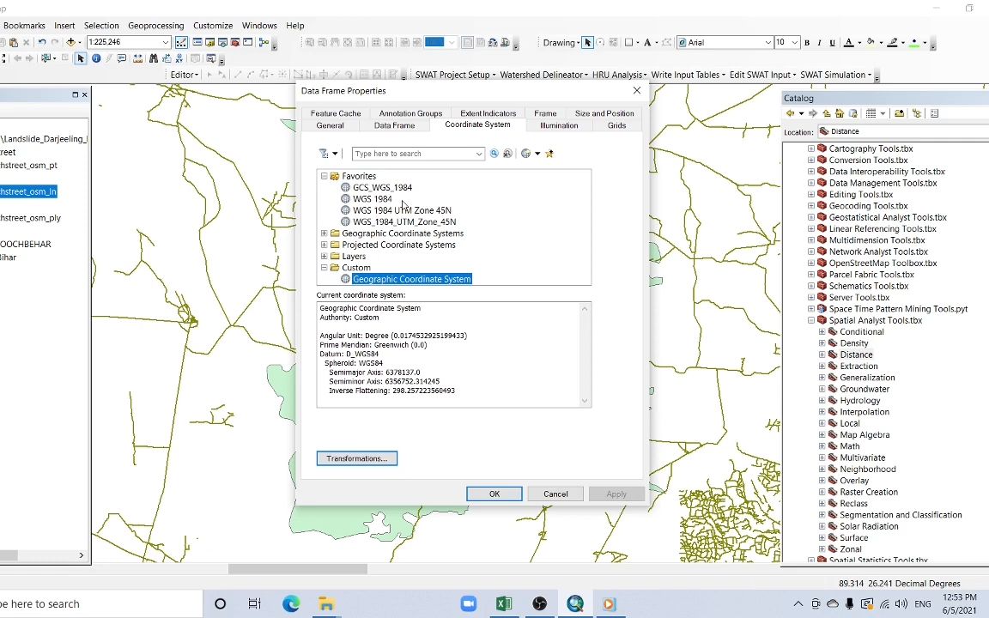Select the Add to Favorites star icon

point(549,153)
